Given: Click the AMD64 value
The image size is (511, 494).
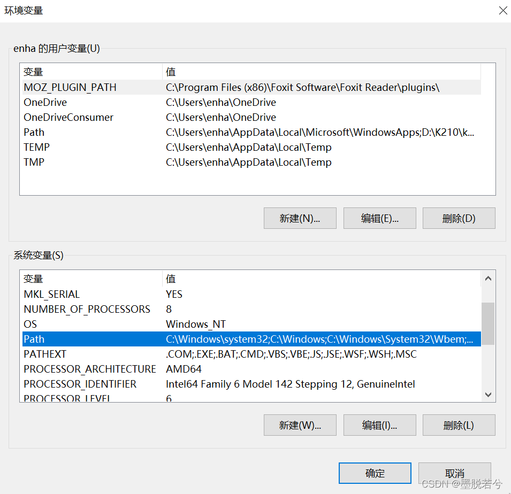Looking at the screenshot, I should tap(184, 369).
